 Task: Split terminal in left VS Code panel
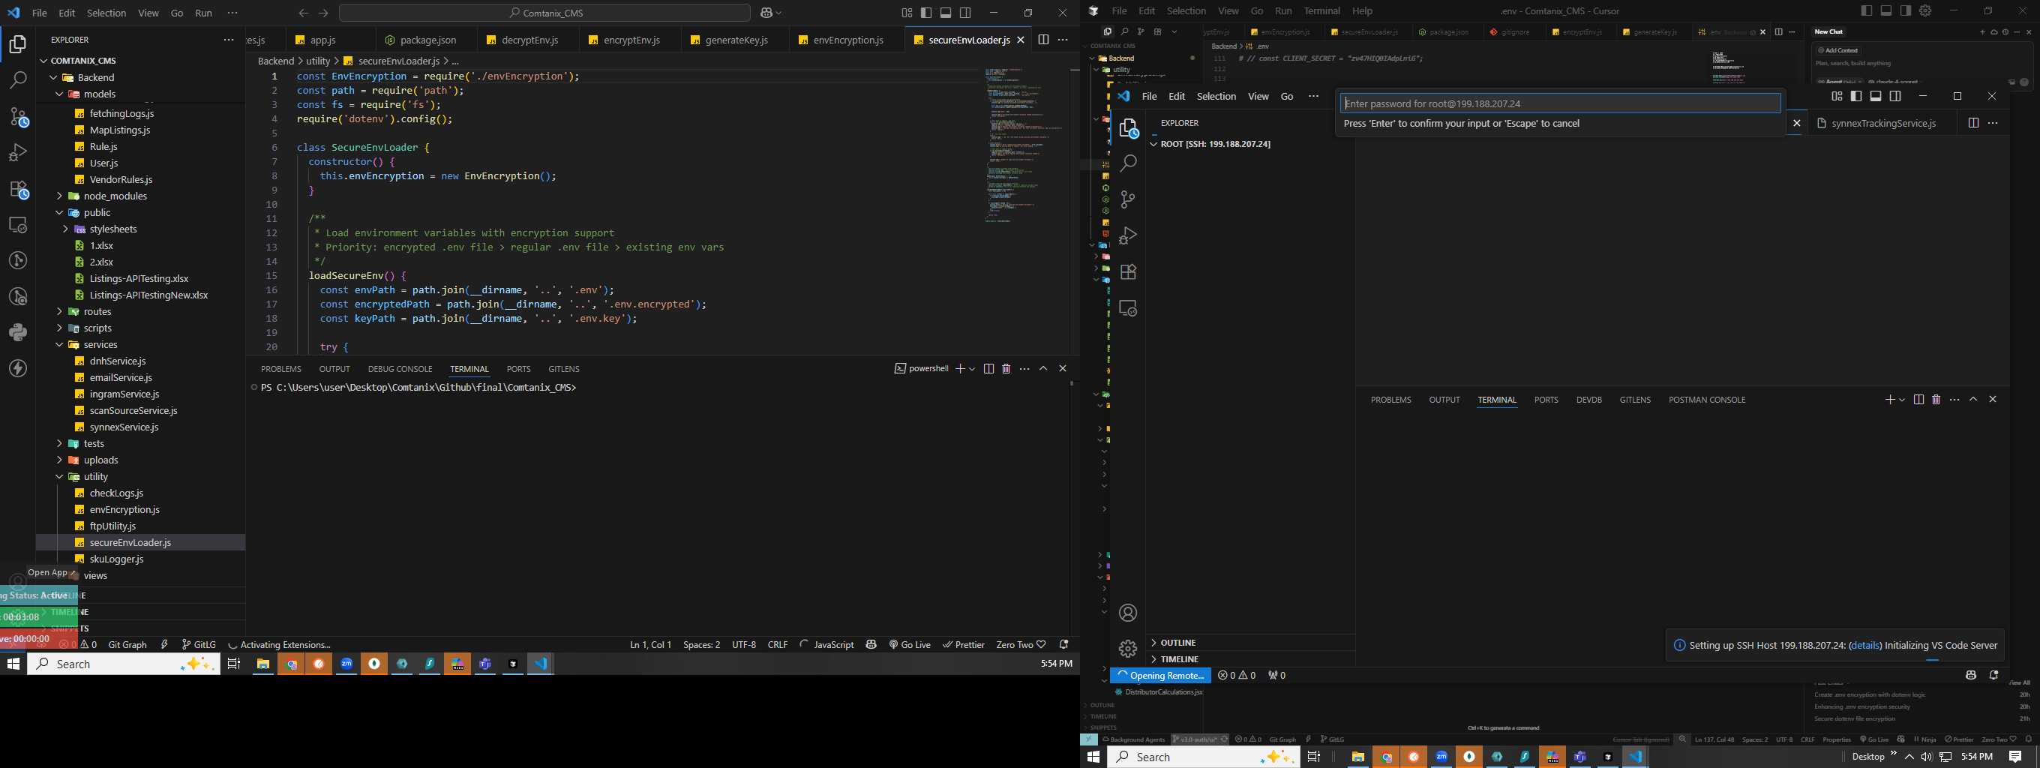988,369
